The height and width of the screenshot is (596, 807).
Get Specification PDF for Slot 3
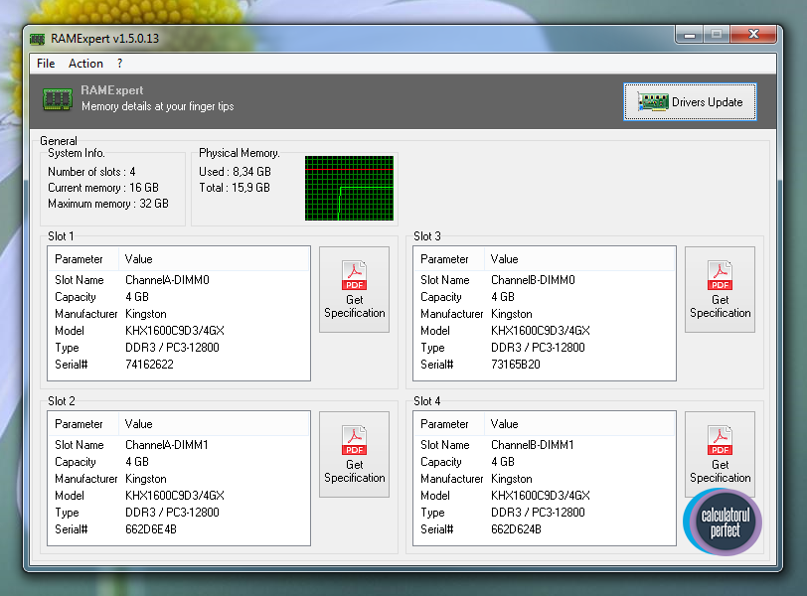(x=720, y=289)
